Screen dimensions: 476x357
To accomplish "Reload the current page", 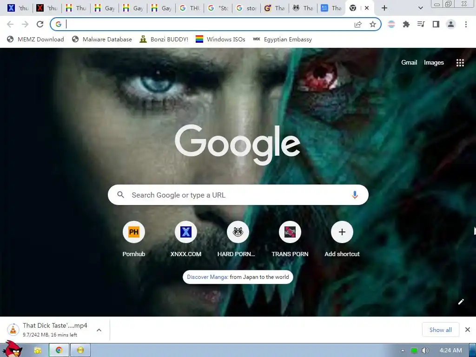I will click(x=40, y=24).
